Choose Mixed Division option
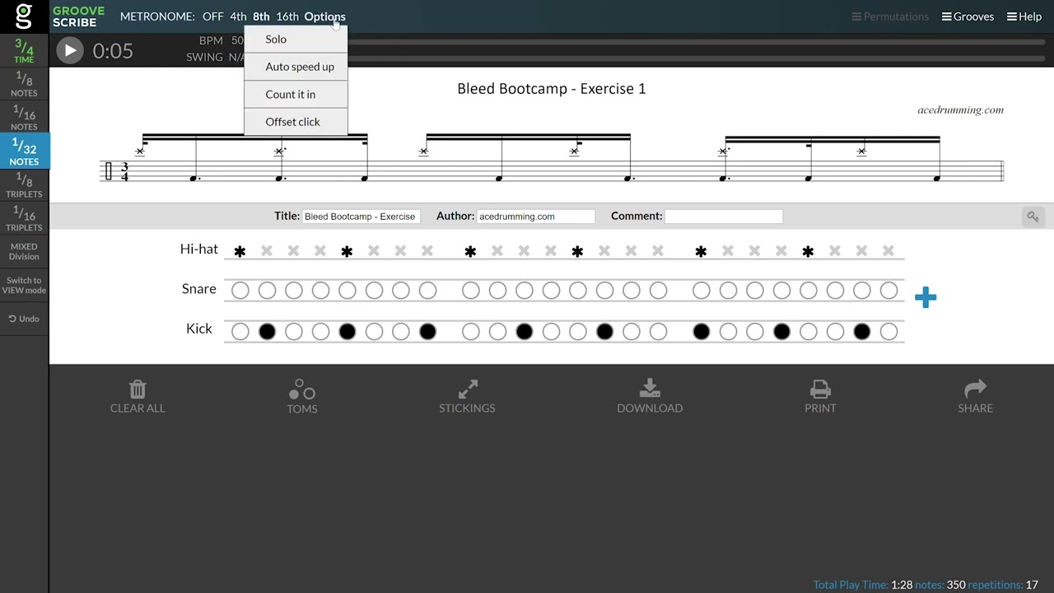The width and height of the screenshot is (1054, 593). 24,251
